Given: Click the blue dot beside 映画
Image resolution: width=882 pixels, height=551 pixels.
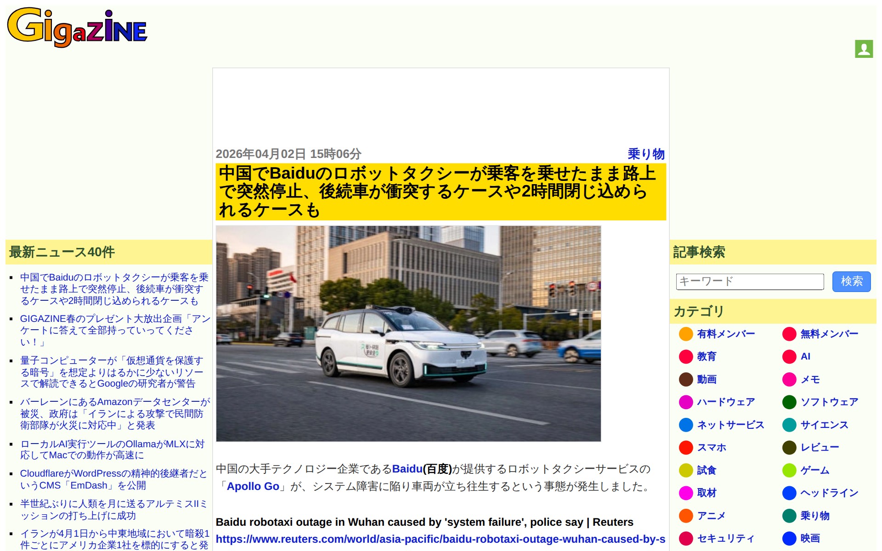Looking at the screenshot, I should tap(789, 538).
